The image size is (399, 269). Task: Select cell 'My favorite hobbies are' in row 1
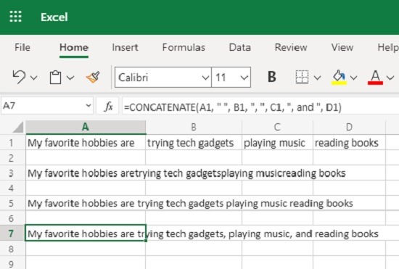(86, 143)
